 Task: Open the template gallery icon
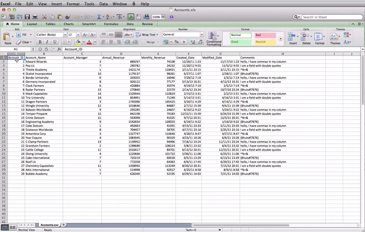12,17
